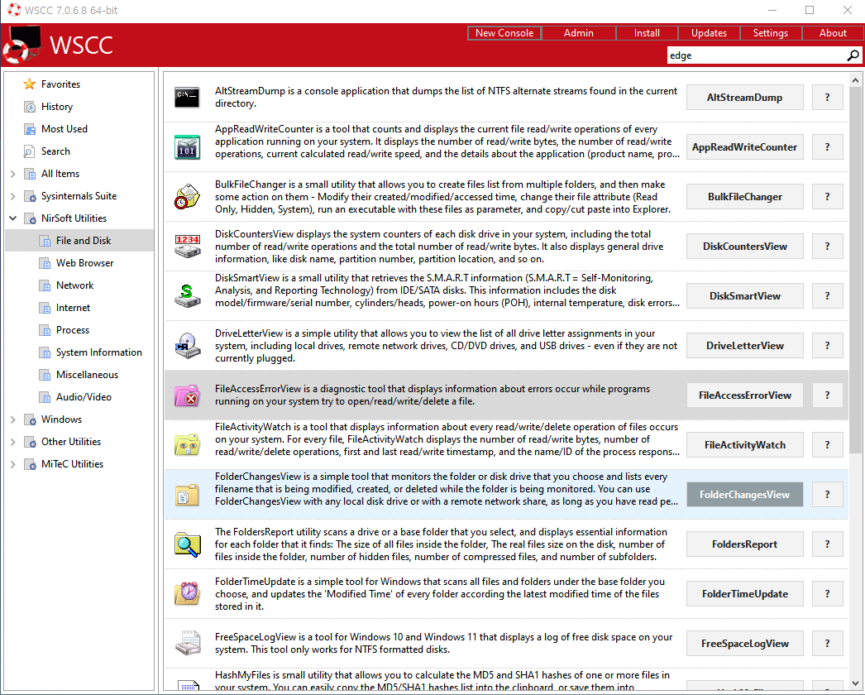Screen dimensions: 865x695
Task: Launch FileAccessErrorView
Action: (x=745, y=395)
